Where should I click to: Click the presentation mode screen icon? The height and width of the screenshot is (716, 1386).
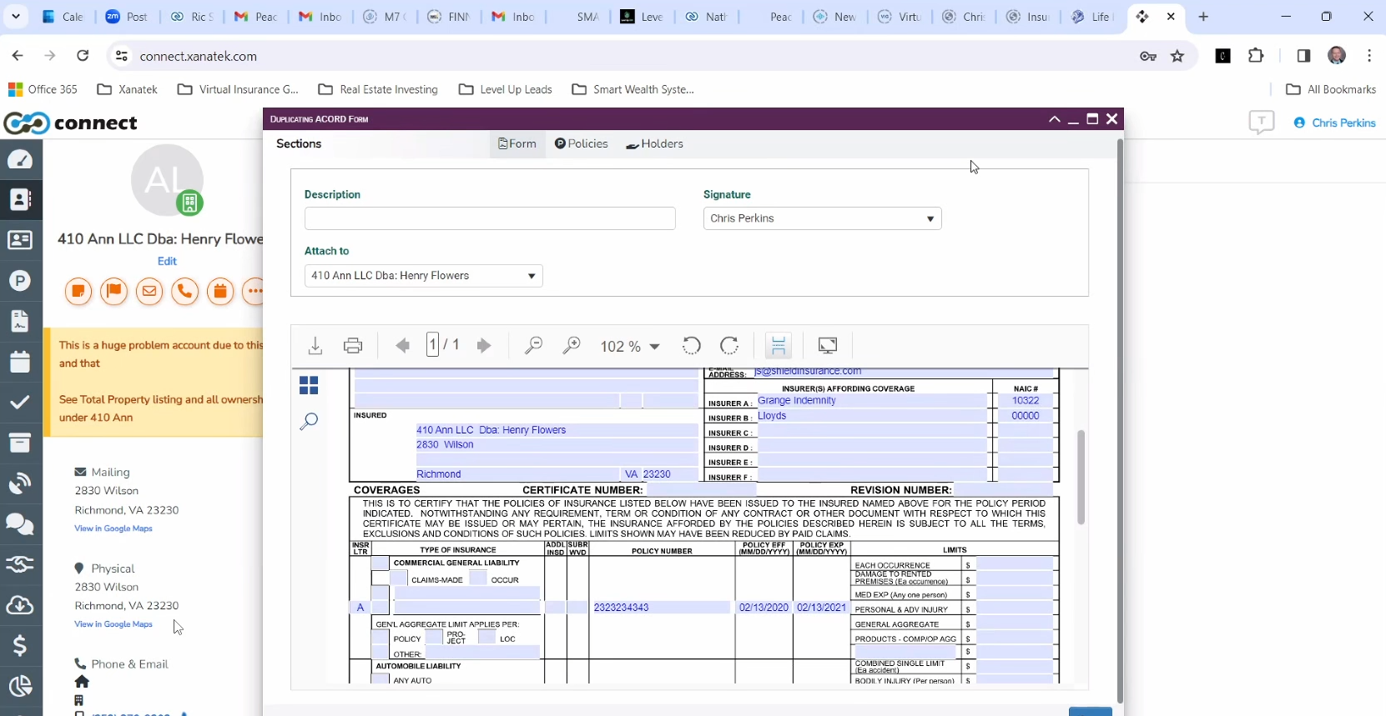pos(828,345)
